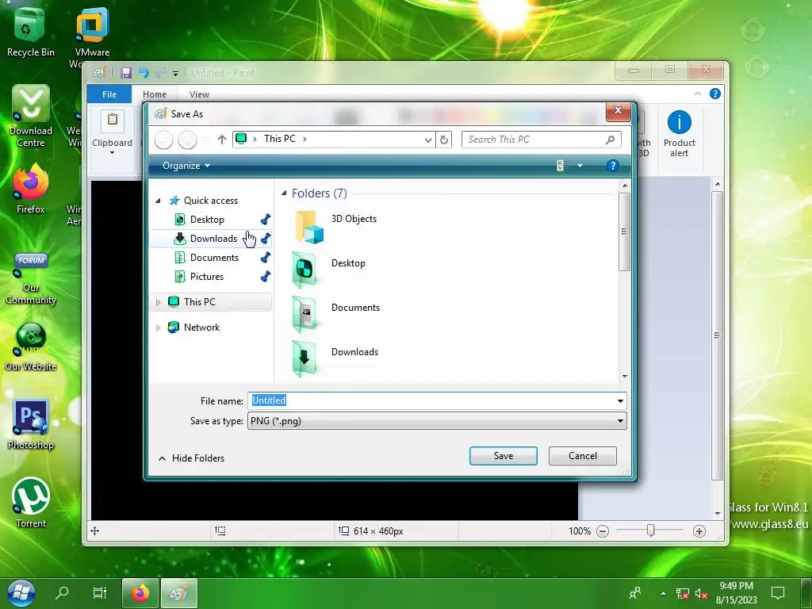The image size is (812, 609).
Task: Open Our Website desktop icon
Action: click(31, 346)
